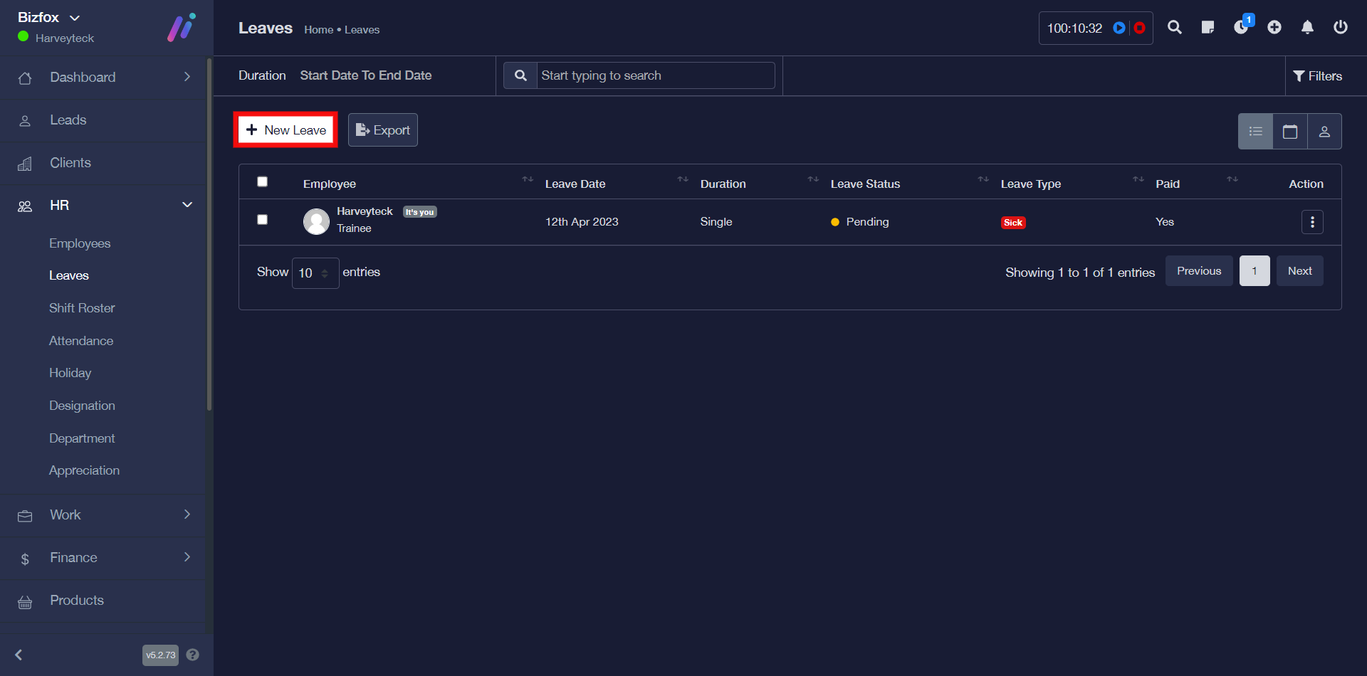1367x676 pixels.
Task: Click the timer play icon
Action: tap(1119, 28)
